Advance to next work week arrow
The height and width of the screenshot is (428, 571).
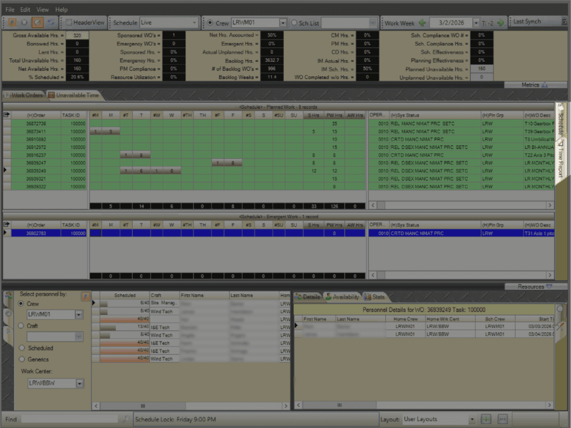coord(500,23)
